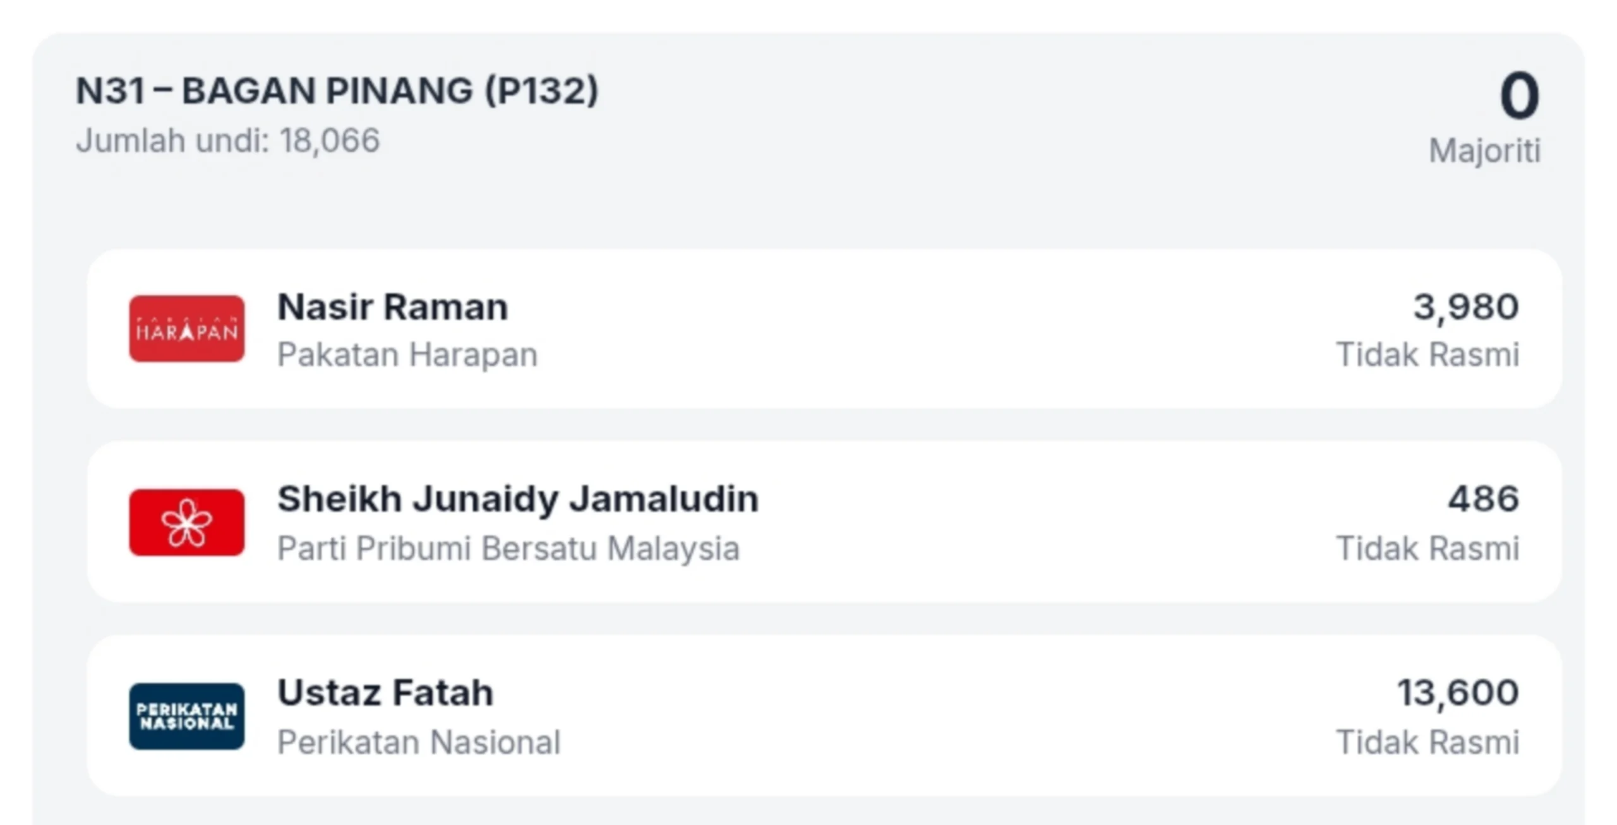This screenshot has width=1617, height=825.
Task: Click the Majoriti label
Action: click(x=1485, y=151)
